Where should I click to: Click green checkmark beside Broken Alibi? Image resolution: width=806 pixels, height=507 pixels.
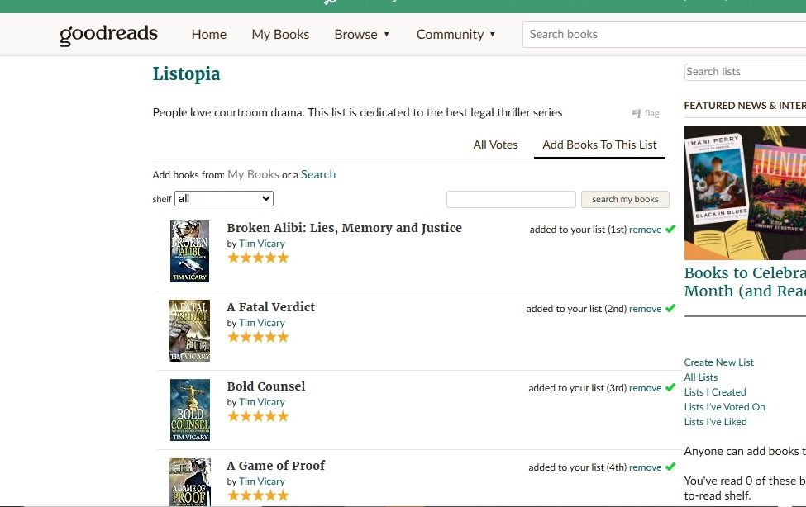coord(670,229)
